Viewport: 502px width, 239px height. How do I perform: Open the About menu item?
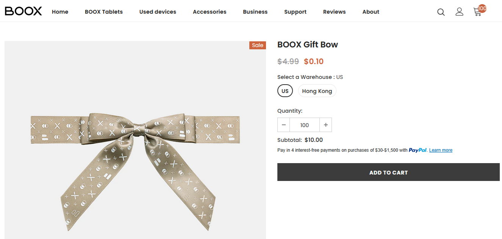tap(371, 12)
